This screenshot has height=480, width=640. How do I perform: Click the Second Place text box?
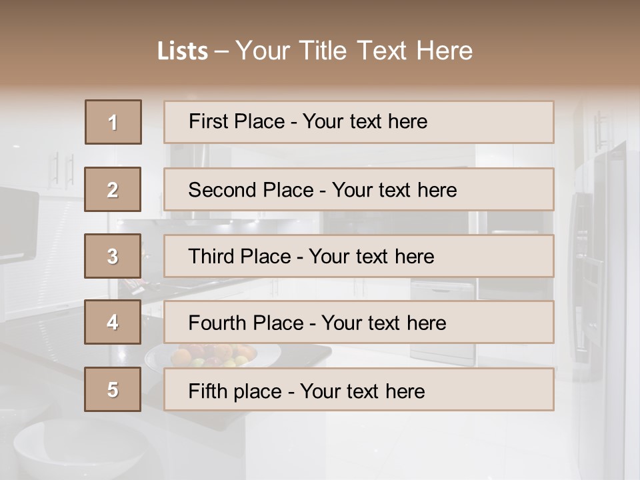pyautogui.click(x=359, y=189)
